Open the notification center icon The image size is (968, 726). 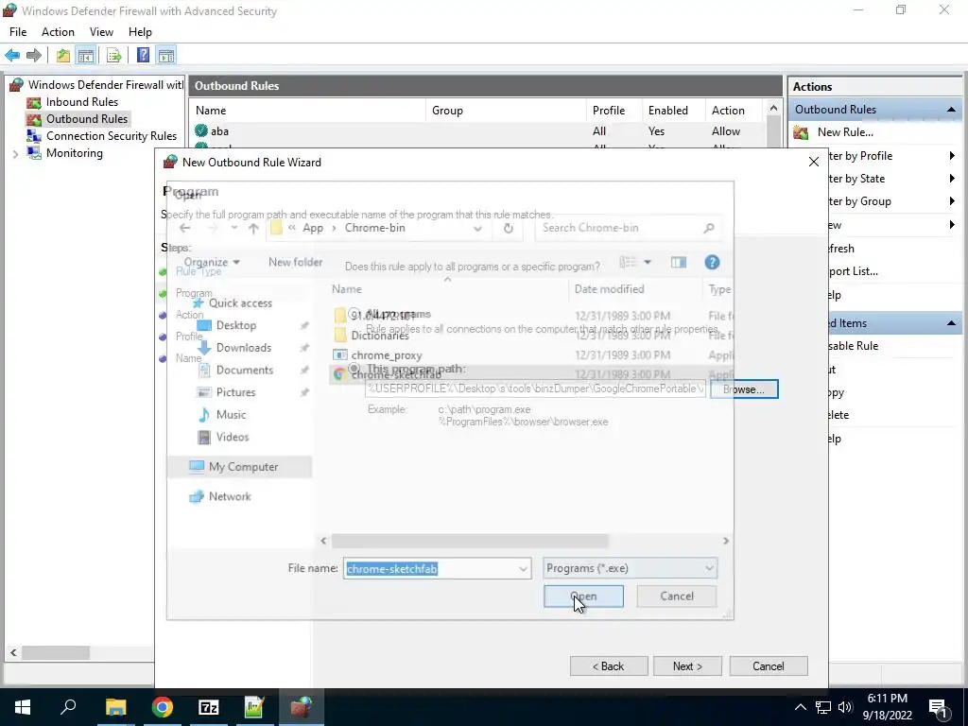coord(938,707)
